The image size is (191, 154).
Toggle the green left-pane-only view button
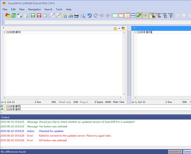click(x=115, y=15)
